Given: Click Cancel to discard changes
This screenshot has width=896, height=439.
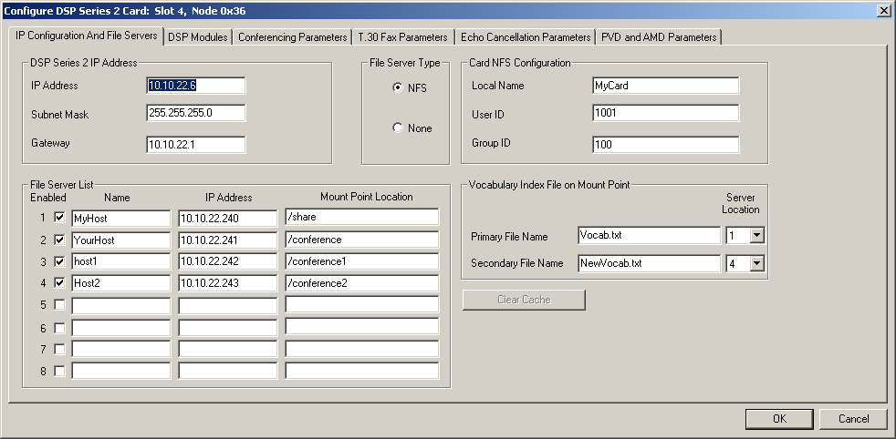Looking at the screenshot, I should pos(853,419).
